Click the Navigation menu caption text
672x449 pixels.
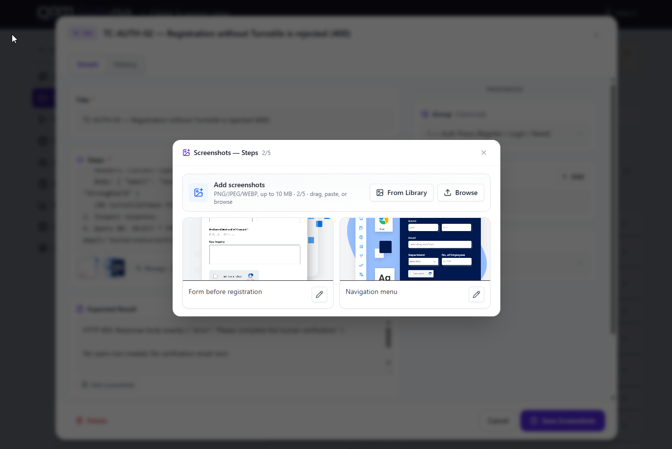(372, 292)
